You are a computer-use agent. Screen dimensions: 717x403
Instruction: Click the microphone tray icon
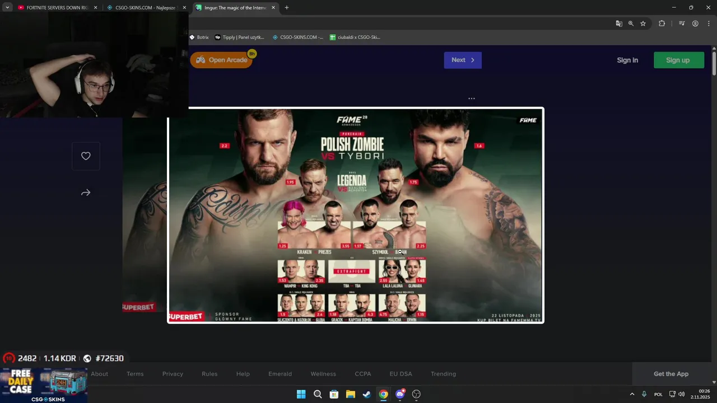(644, 394)
